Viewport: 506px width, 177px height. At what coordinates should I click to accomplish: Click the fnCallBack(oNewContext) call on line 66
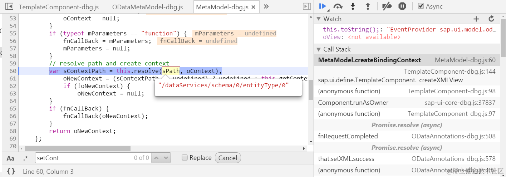pos(105,116)
